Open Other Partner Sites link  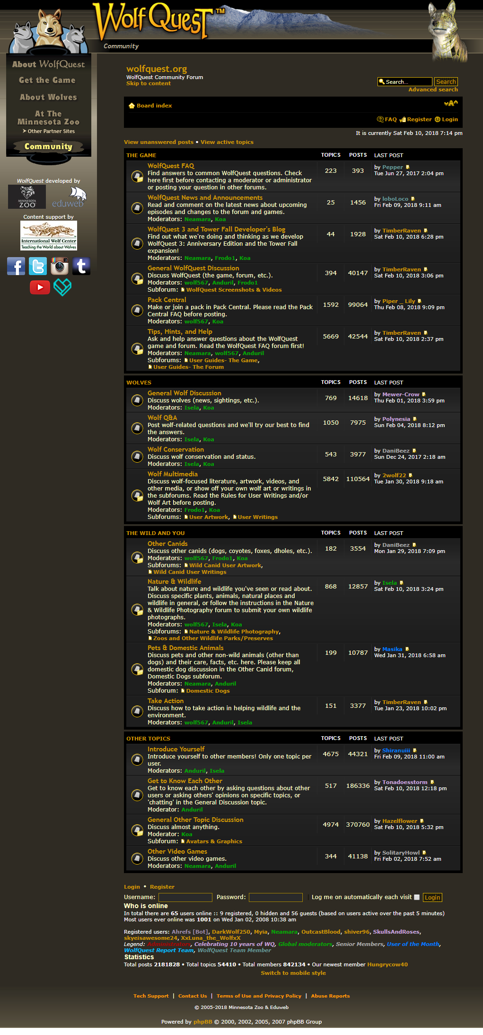coord(49,131)
